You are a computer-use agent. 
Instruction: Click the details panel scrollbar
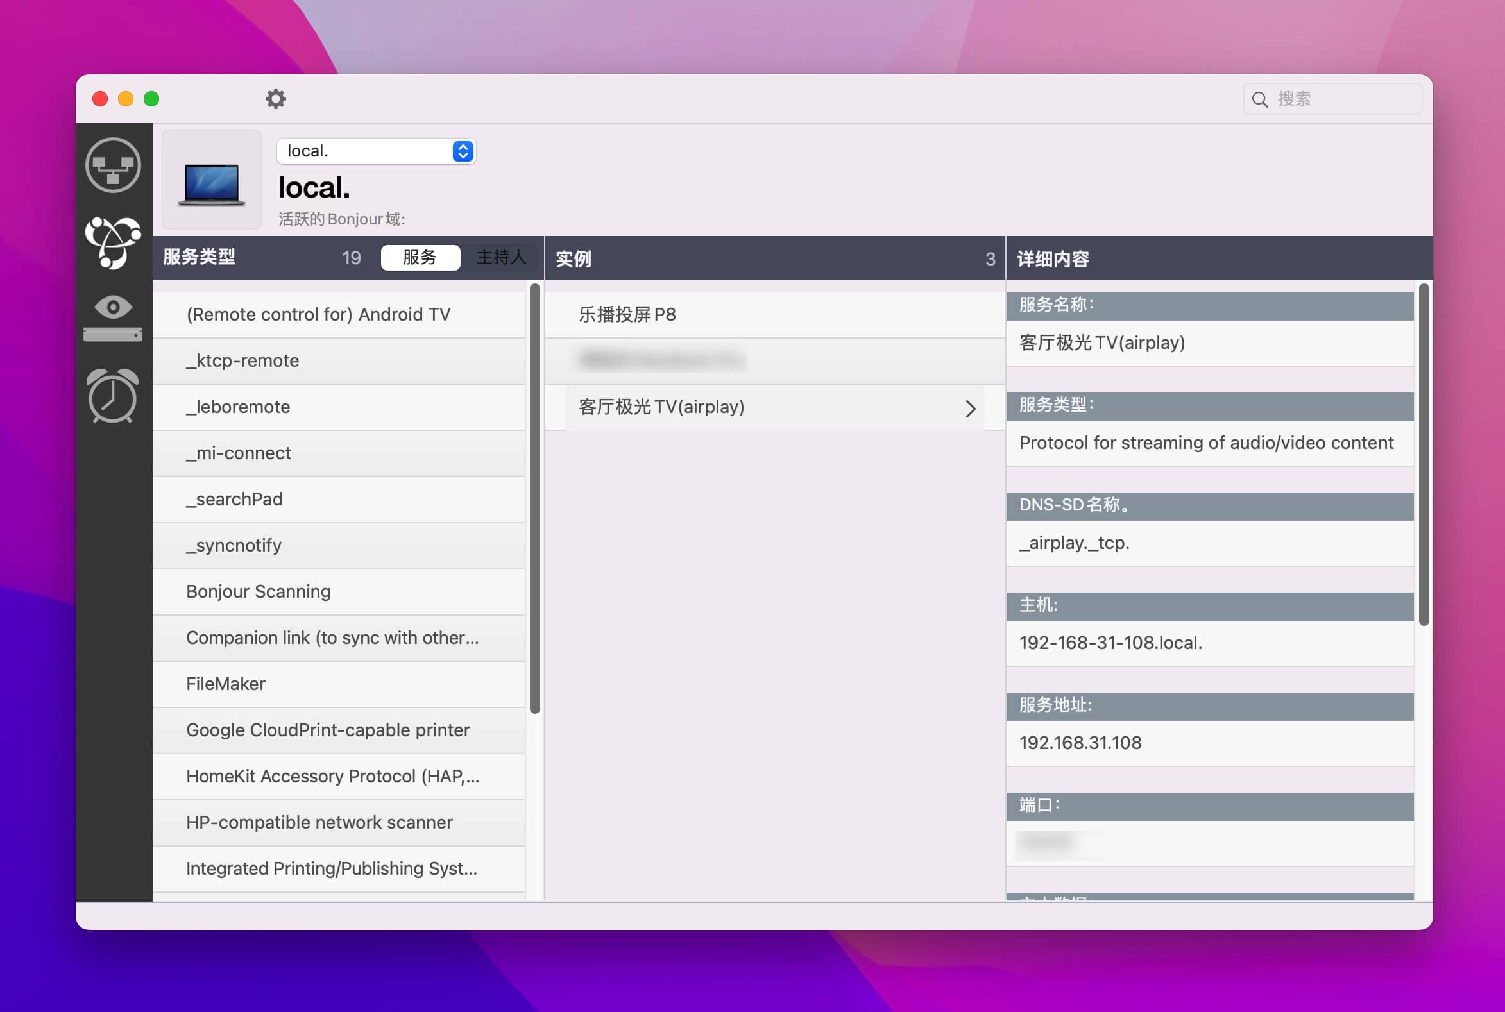[1424, 454]
